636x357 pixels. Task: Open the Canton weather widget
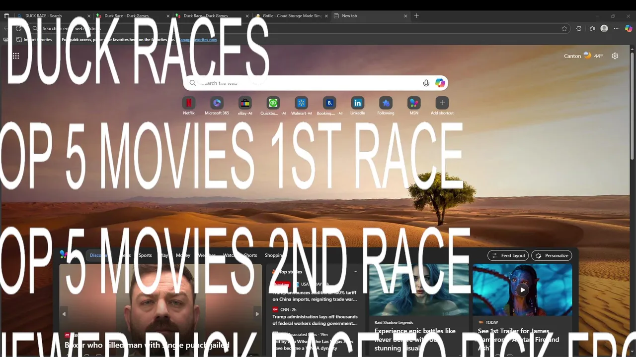[x=584, y=56]
